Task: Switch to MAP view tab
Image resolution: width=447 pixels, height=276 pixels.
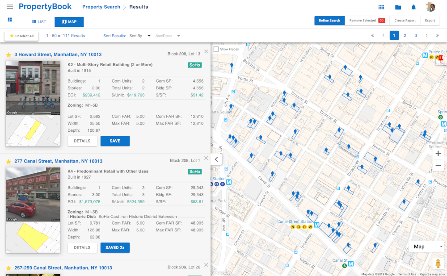Action: coord(69,21)
